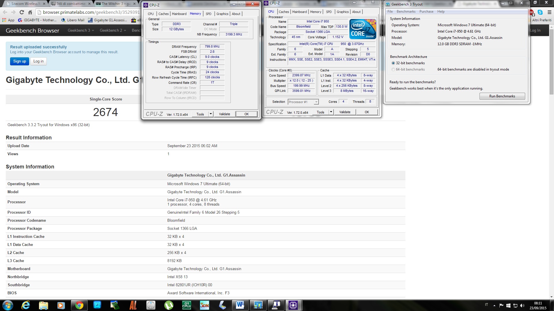The image size is (554, 311).
Task: Open the scanner app taskbar icon
Action: (222, 305)
